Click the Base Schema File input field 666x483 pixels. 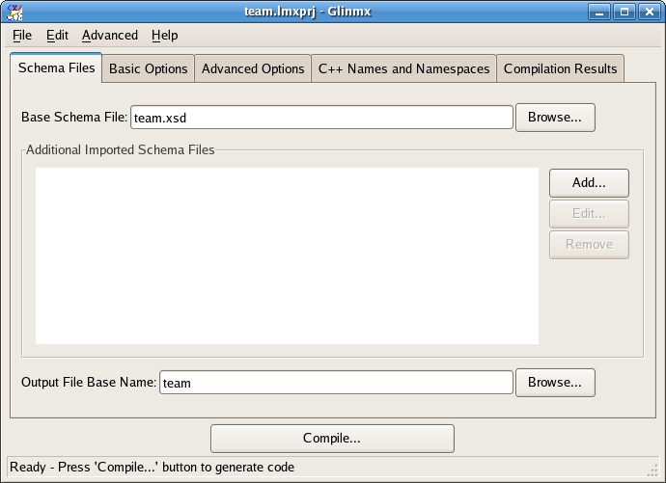[321, 118]
